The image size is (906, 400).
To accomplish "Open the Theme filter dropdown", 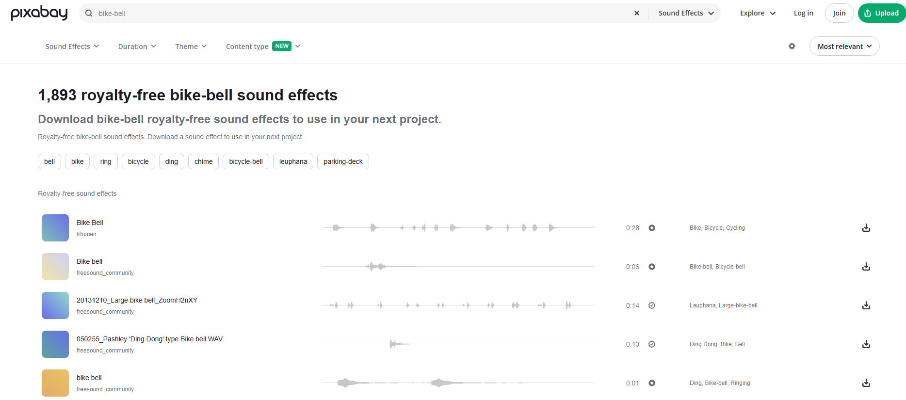I will 191,46.
